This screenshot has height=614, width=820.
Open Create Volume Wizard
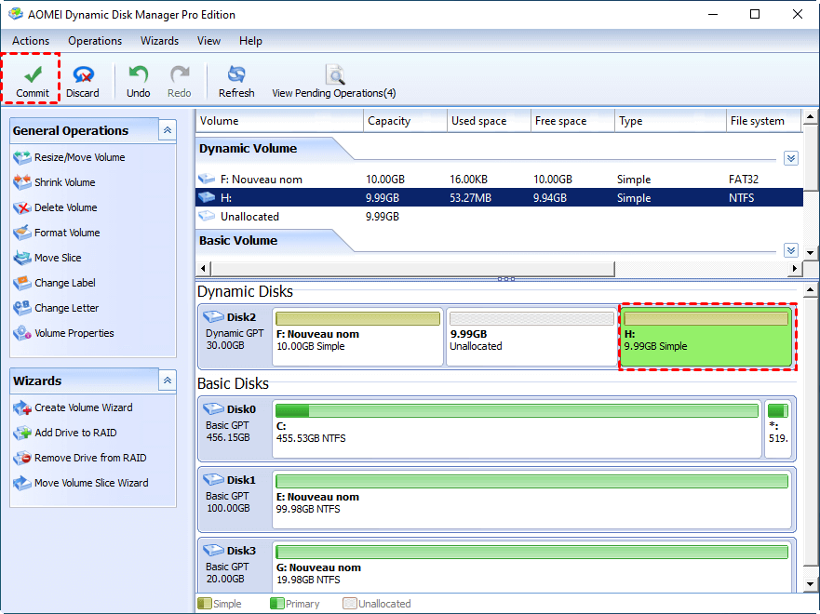tap(83, 407)
